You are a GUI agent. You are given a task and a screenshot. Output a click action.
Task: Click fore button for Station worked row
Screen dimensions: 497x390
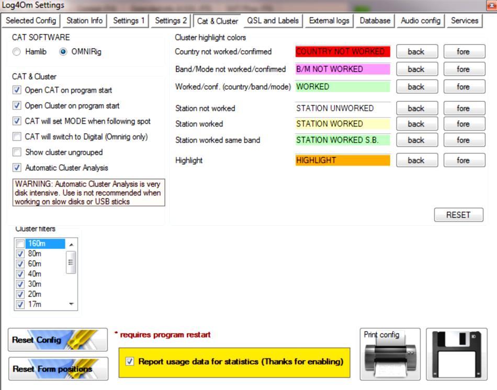(x=464, y=123)
